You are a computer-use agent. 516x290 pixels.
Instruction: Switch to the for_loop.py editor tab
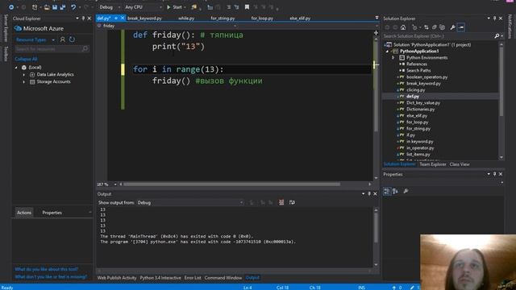tap(262, 19)
